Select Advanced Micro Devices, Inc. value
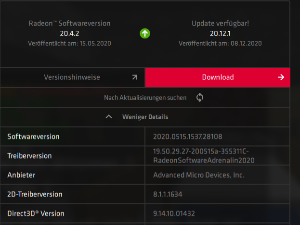 click(199, 175)
